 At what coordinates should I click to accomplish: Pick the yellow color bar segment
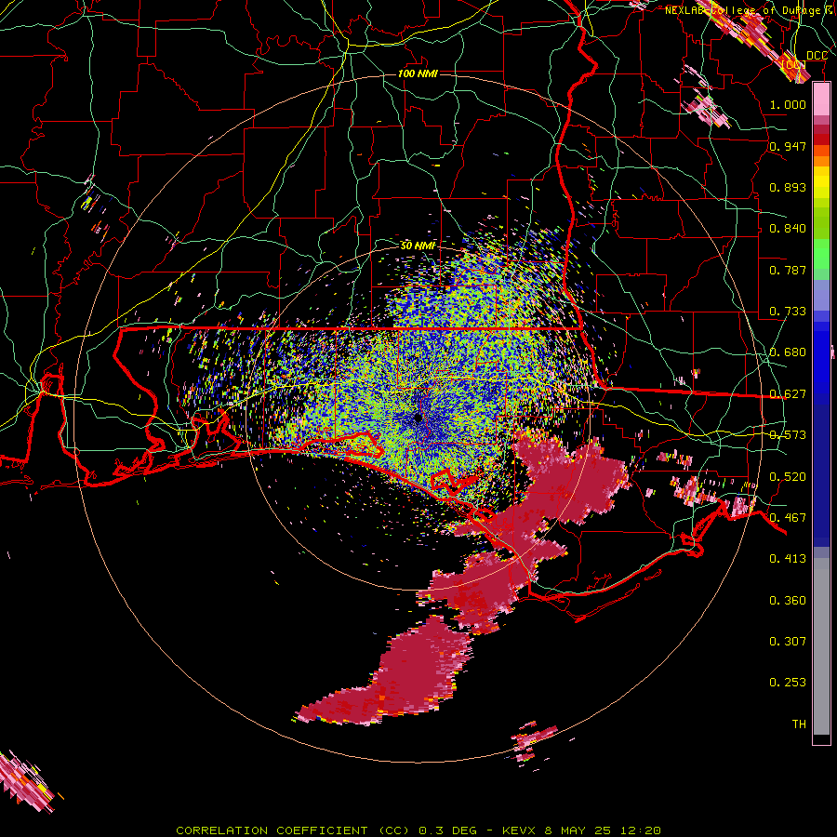(x=821, y=182)
